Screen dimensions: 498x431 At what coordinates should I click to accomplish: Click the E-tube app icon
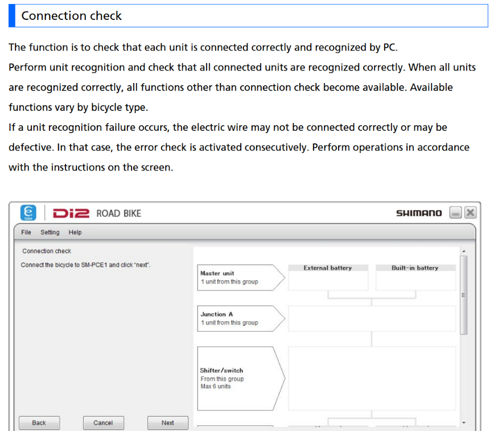click(x=28, y=213)
